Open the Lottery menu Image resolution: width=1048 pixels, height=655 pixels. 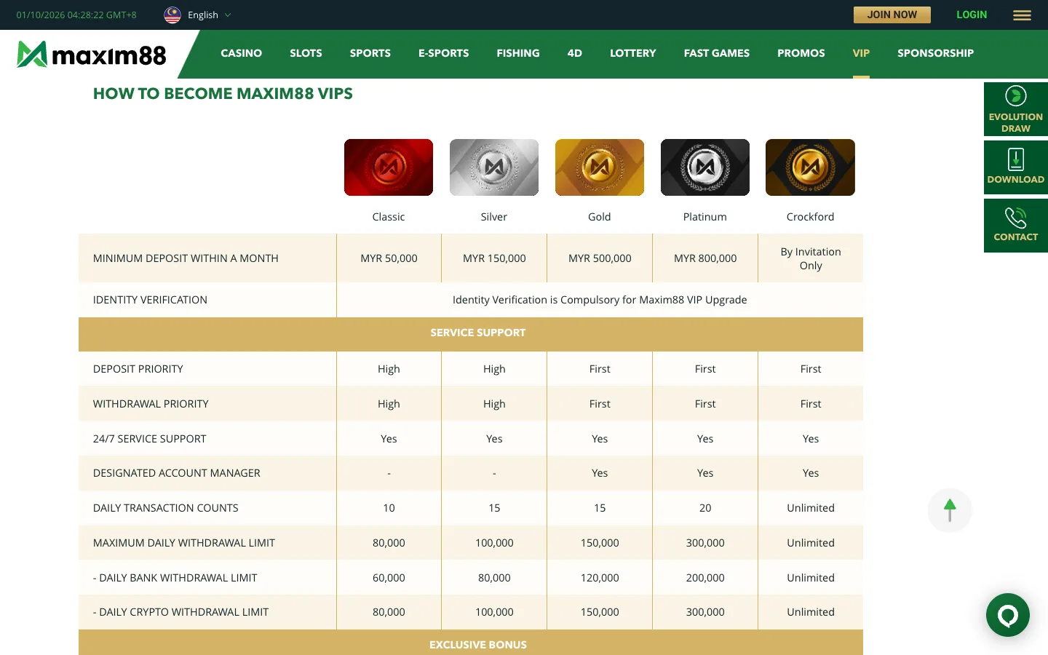click(x=633, y=53)
